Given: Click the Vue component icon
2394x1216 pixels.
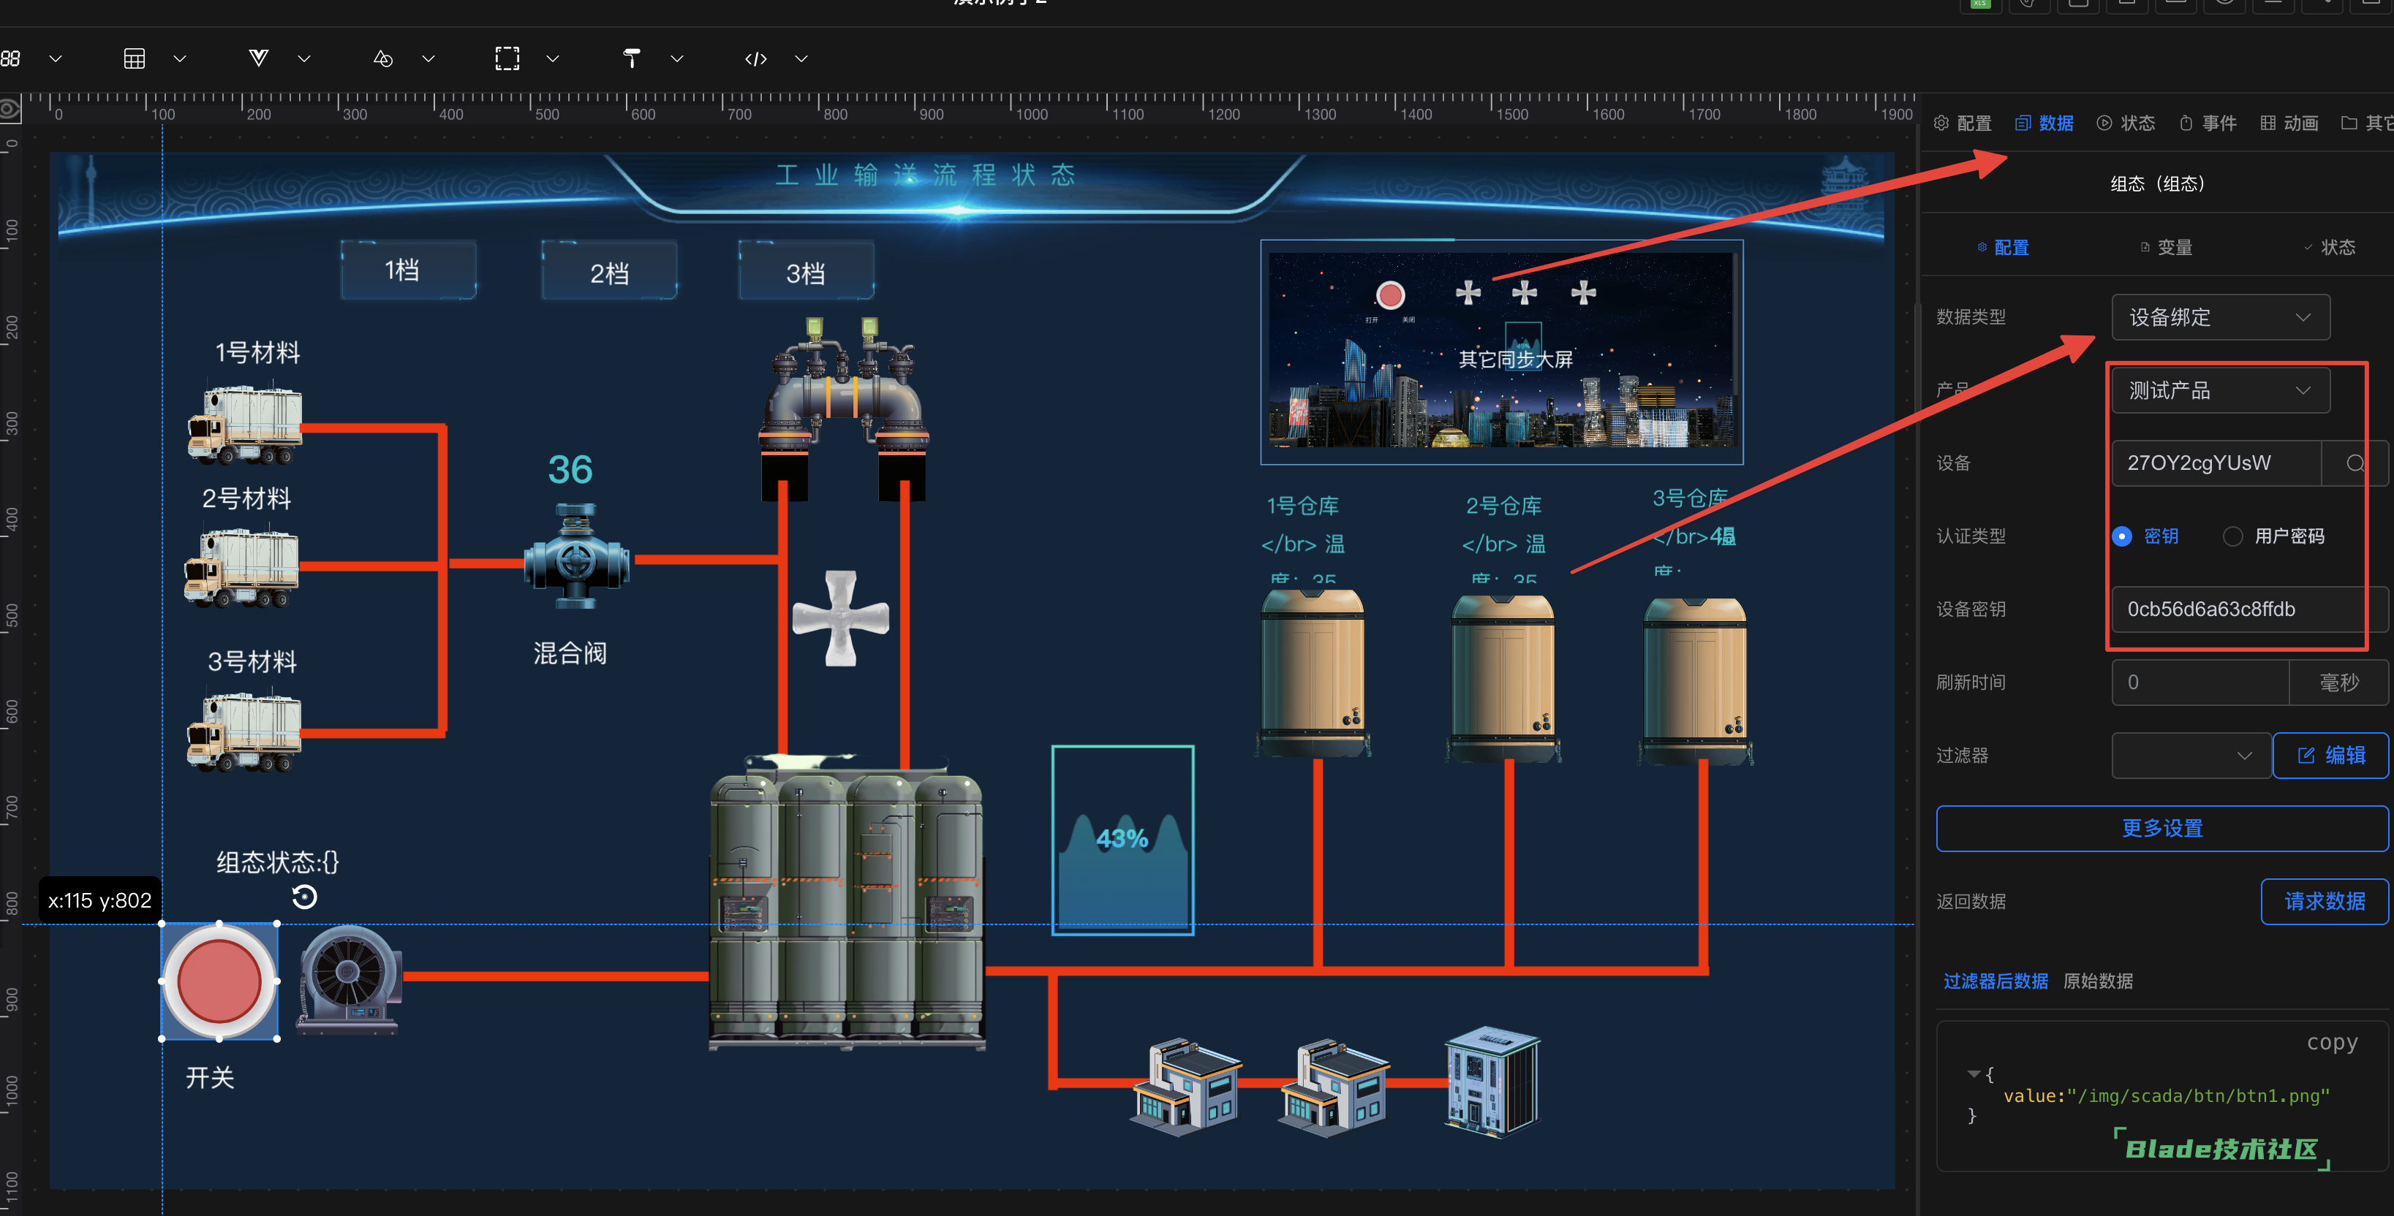Looking at the screenshot, I should (258, 58).
